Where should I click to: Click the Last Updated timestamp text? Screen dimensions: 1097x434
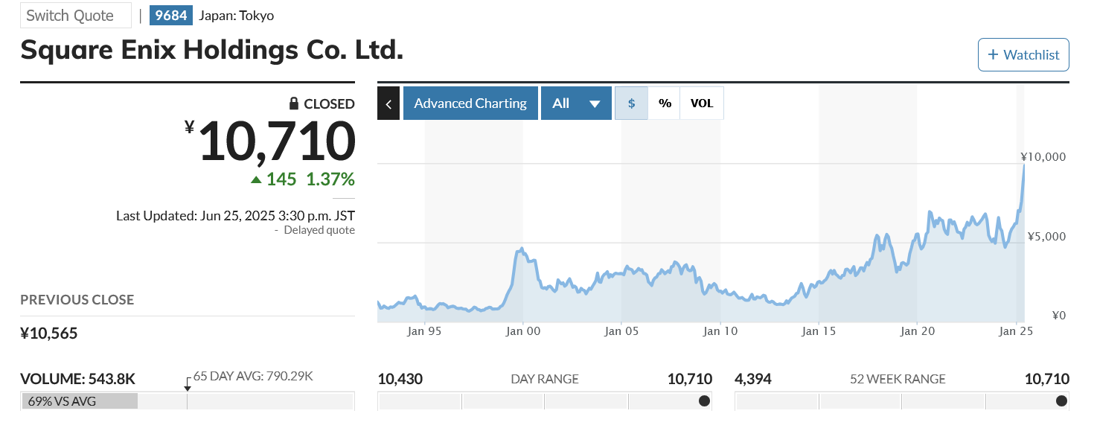(x=235, y=216)
